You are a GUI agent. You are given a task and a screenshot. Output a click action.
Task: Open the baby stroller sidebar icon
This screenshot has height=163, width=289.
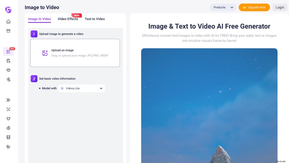tap(8, 147)
